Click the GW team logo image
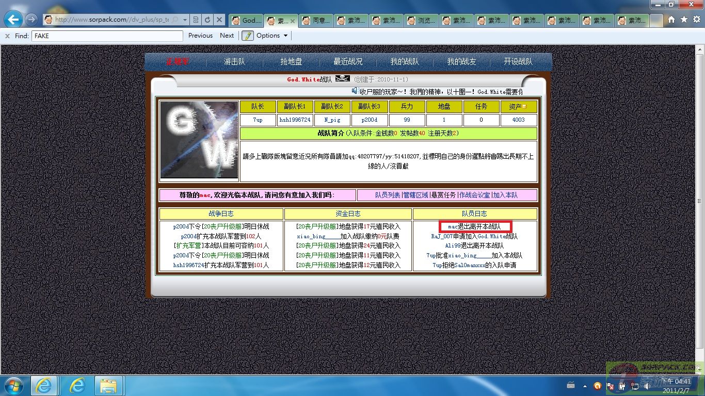The image size is (705, 396). coord(199,140)
